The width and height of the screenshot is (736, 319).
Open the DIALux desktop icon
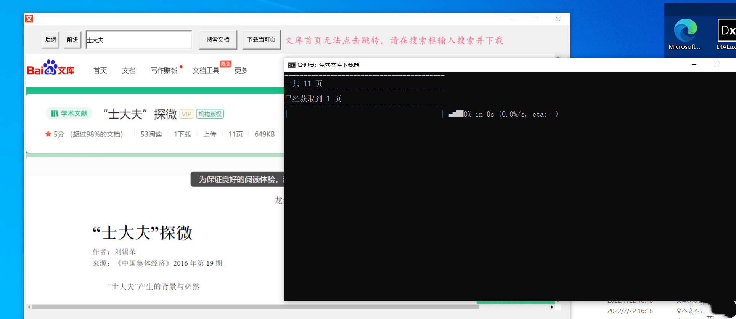pyautogui.click(x=726, y=34)
